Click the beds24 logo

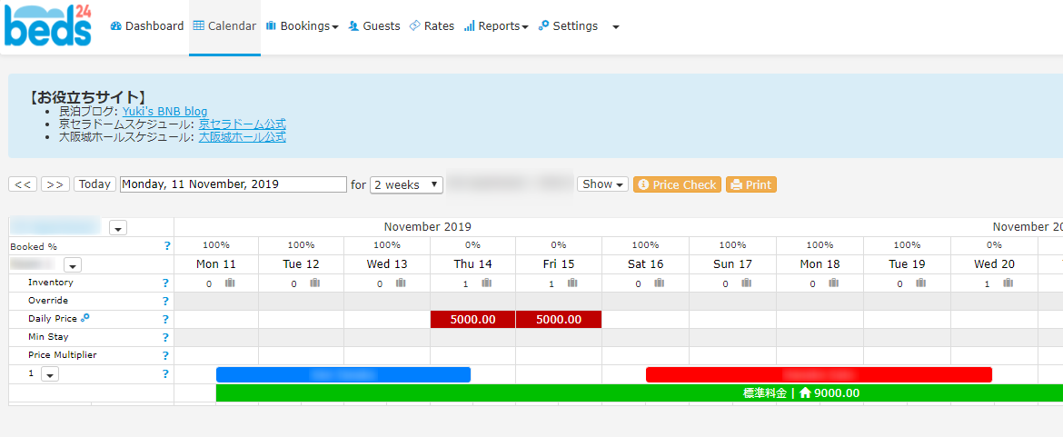[x=47, y=25]
